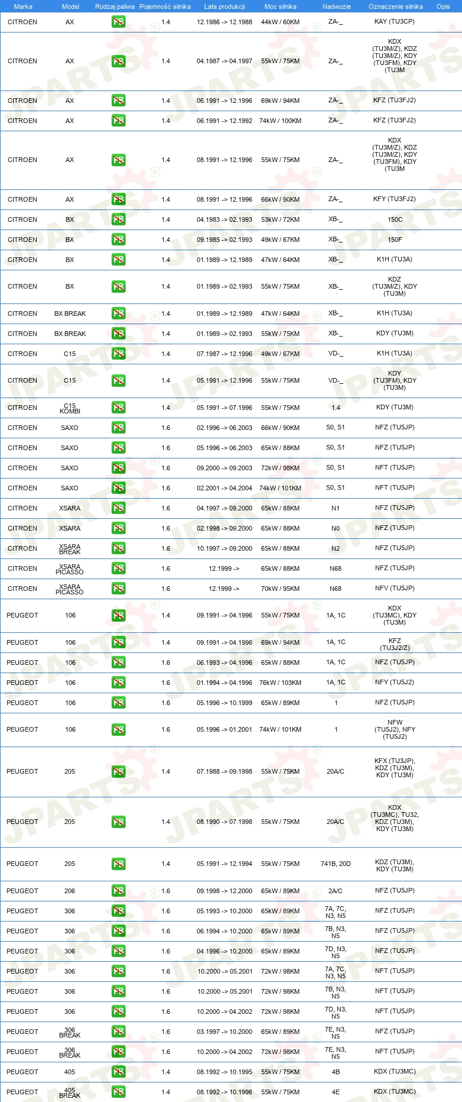Click the fuel icon for Peugeot 206
Viewport: 462px width, 1102px height.
point(118,891)
